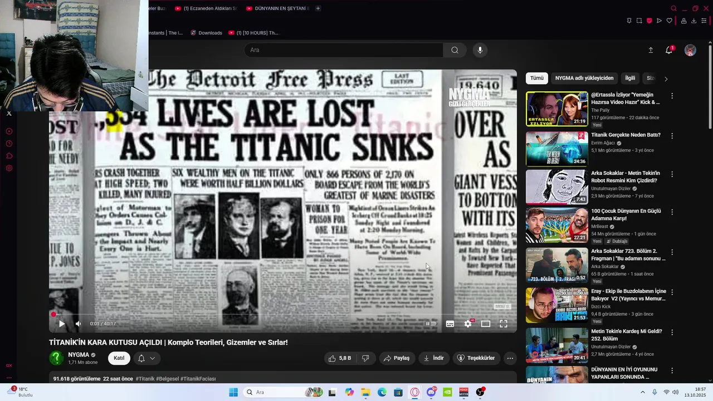Screen dimensions: 713x401
Task: Open the 100 Çocuk Dünyanın En Güçlü title
Action: pyautogui.click(x=626, y=215)
